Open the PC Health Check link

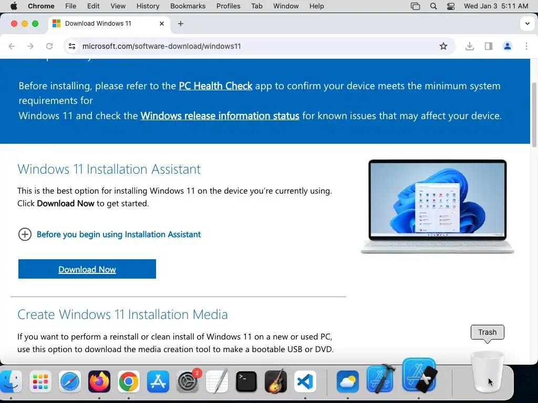[215, 86]
